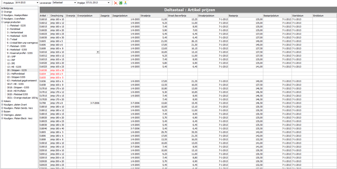The height and width of the screenshot is (169, 337).
Task: Open the dropdown arrow in the S16510 row
Action: click(98, 52)
